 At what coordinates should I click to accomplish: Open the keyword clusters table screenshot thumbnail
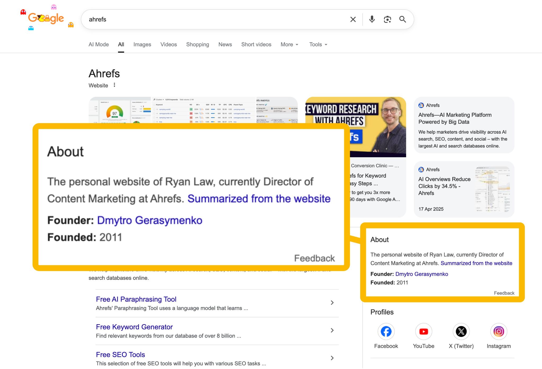coord(204,110)
